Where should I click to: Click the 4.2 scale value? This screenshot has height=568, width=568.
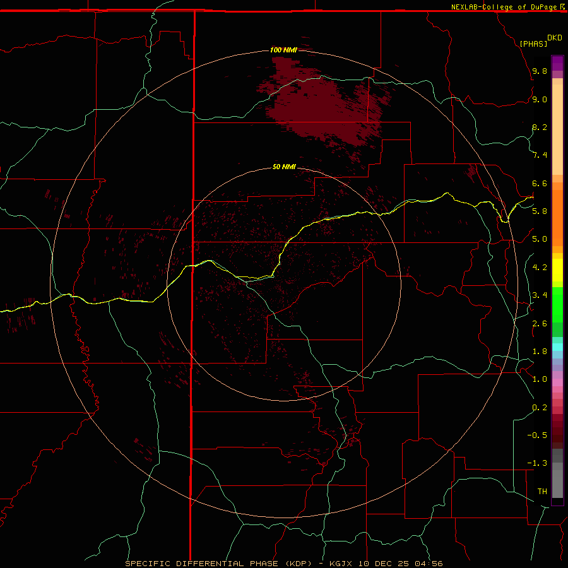click(x=540, y=268)
